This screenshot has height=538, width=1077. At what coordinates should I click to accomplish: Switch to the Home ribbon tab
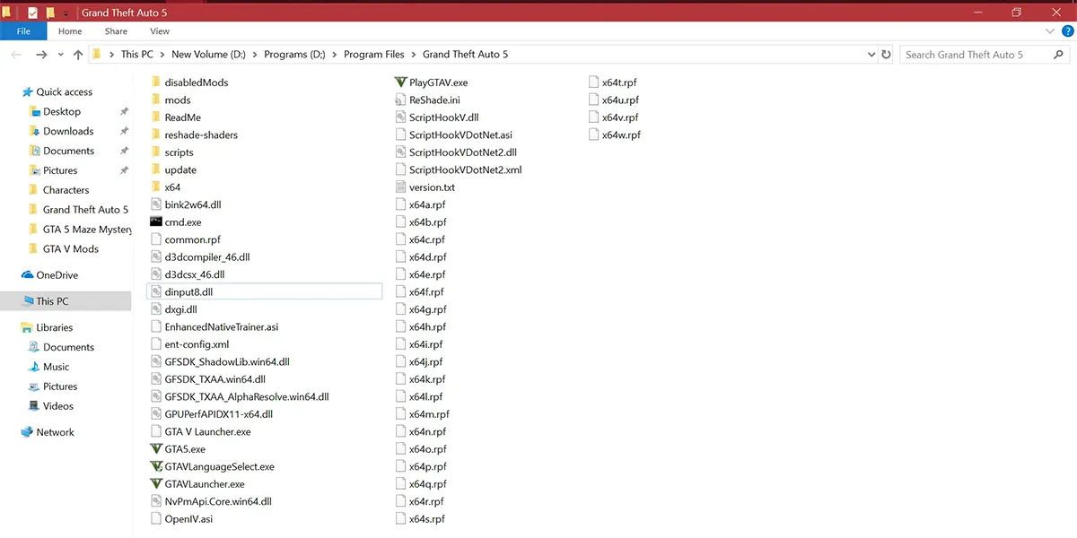click(70, 31)
